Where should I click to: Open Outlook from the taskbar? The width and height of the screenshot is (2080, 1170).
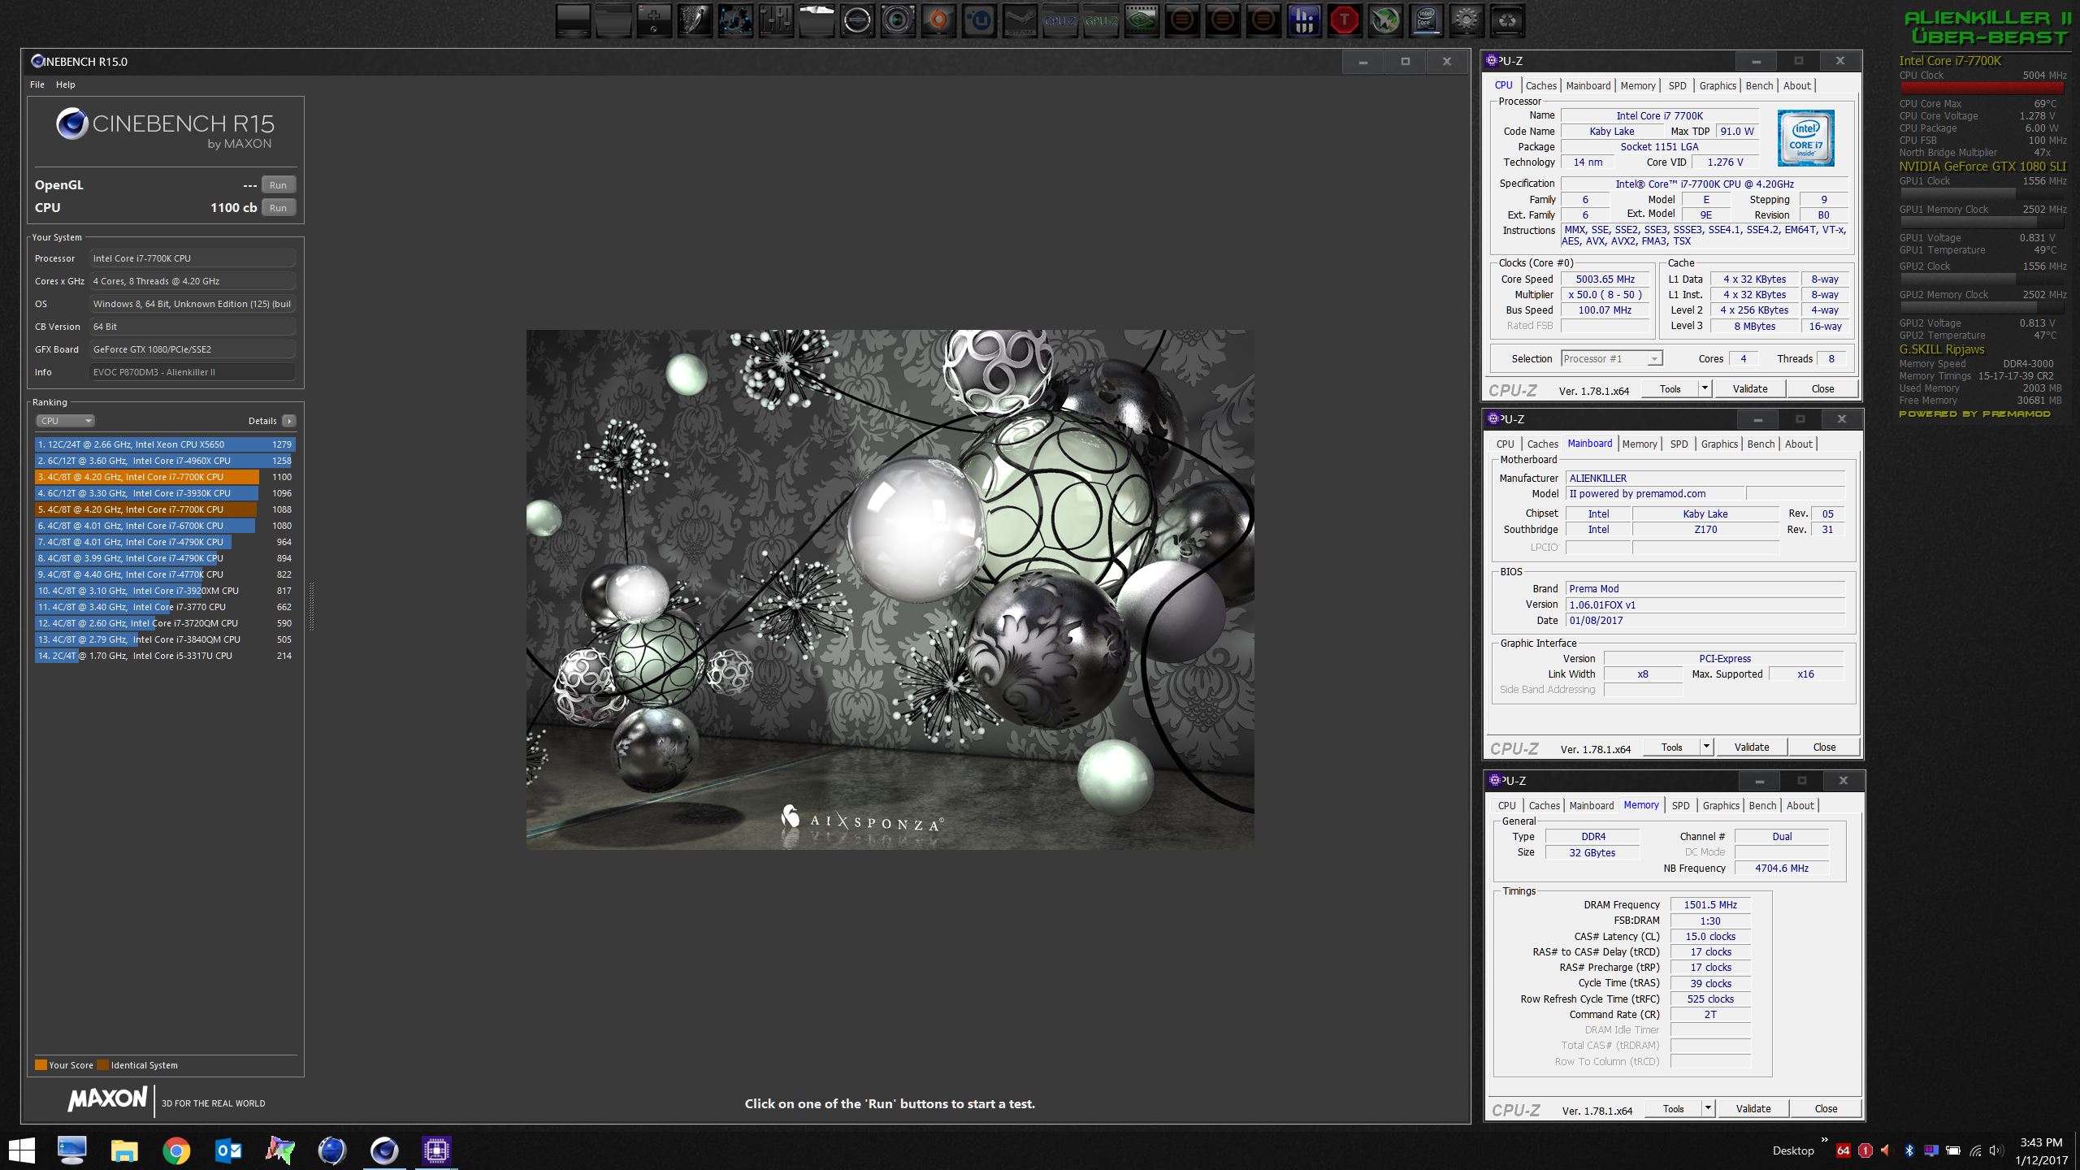[x=228, y=1150]
